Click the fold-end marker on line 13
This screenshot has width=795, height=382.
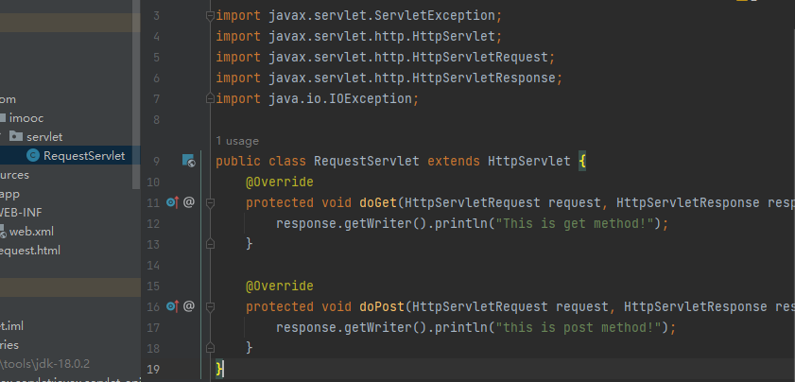pos(210,244)
